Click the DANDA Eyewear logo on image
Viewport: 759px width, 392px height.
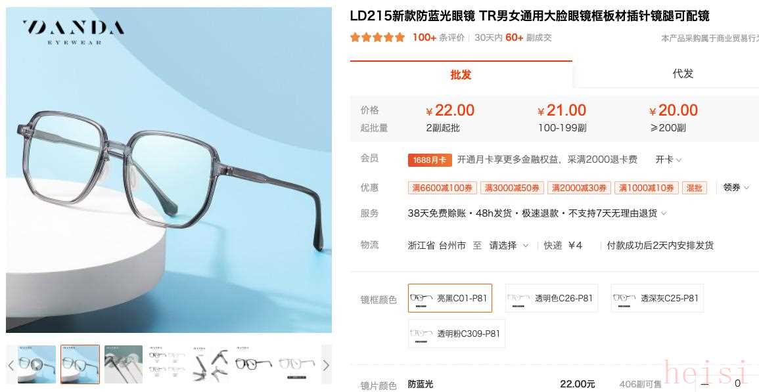coord(73,32)
